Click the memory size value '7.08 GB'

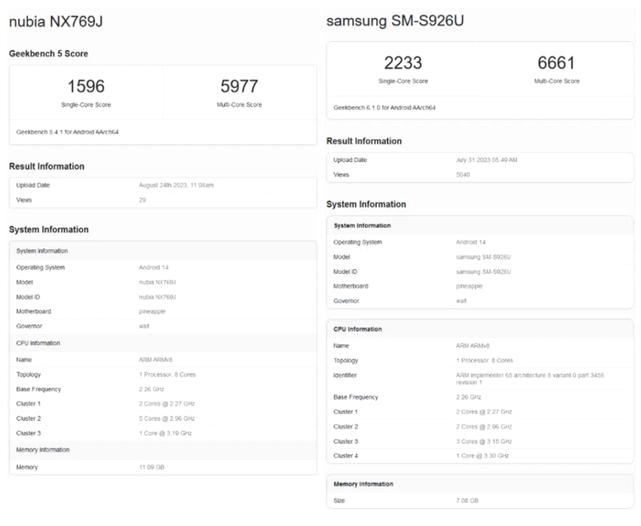pos(468,500)
